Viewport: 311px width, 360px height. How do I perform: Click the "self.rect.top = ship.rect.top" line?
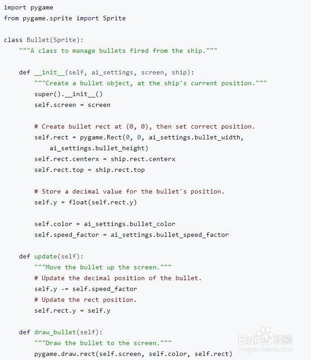click(89, 170)
